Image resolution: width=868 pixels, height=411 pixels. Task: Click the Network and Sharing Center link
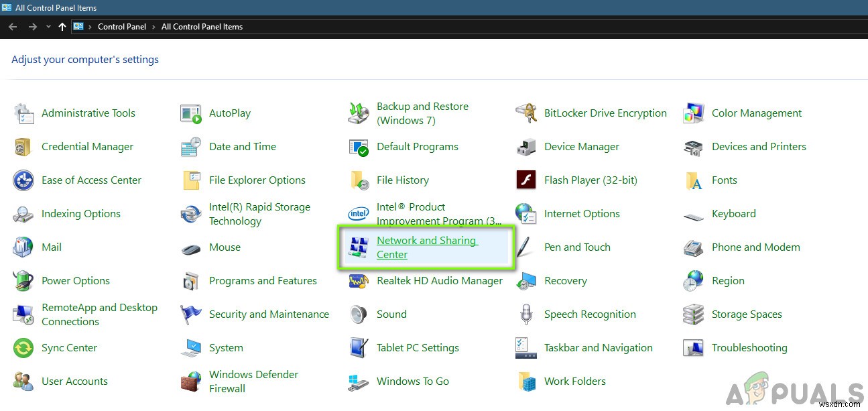click(x=427, y=247)
